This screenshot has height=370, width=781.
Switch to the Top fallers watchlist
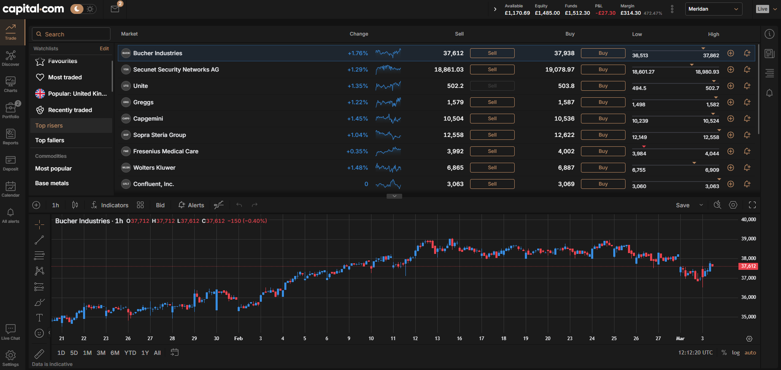point(49,140)
